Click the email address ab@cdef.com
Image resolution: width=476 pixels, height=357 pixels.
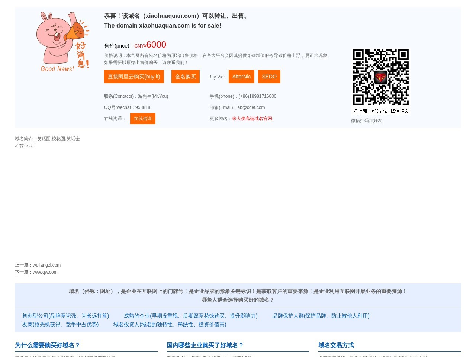[x=251, y=107]
